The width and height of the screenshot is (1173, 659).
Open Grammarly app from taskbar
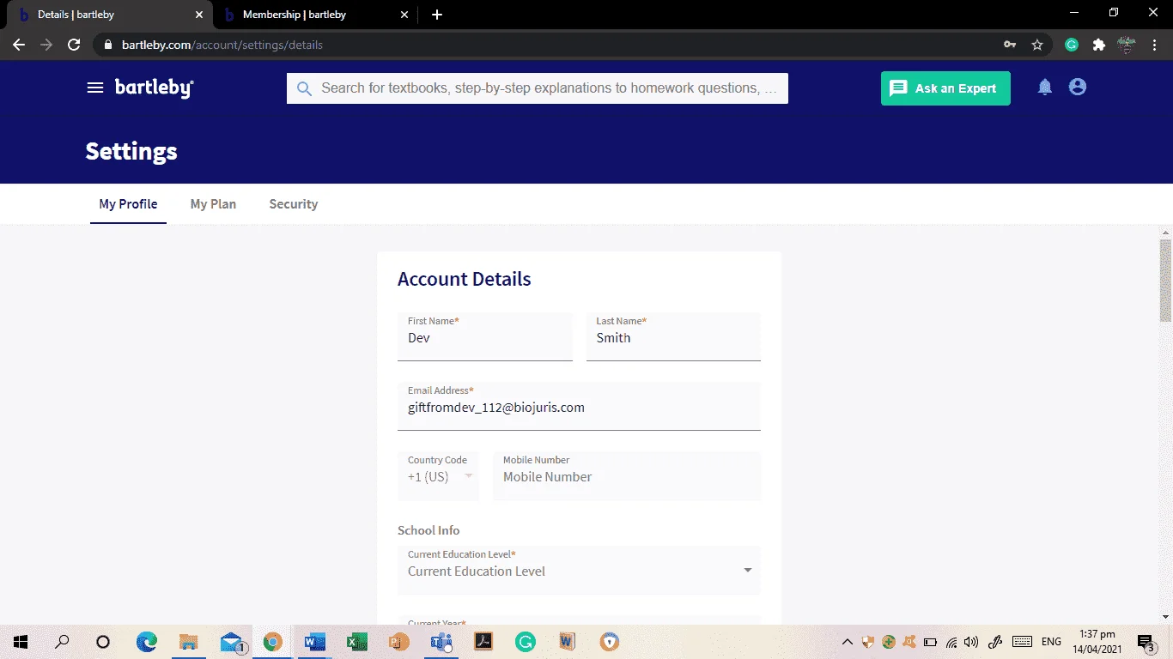(525, 642)
